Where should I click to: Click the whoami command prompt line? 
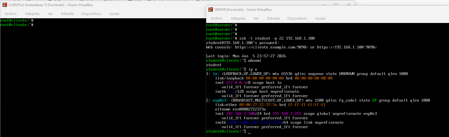point(234,60)
